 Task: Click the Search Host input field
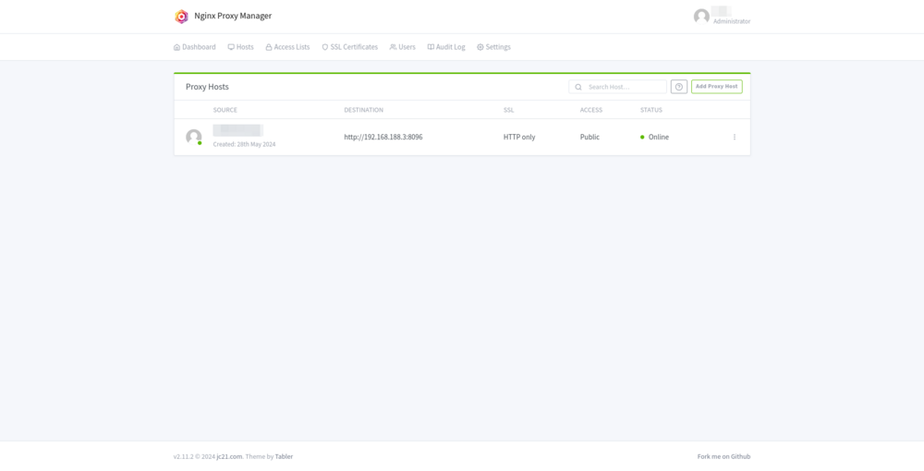point(617,87)
